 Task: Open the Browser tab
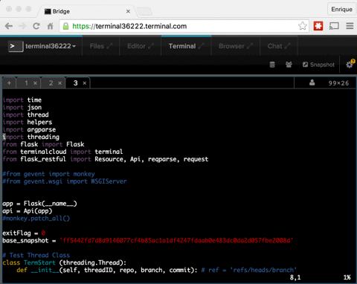point(236,46)
